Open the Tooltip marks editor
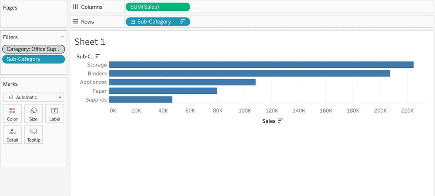 pos(33,134)
